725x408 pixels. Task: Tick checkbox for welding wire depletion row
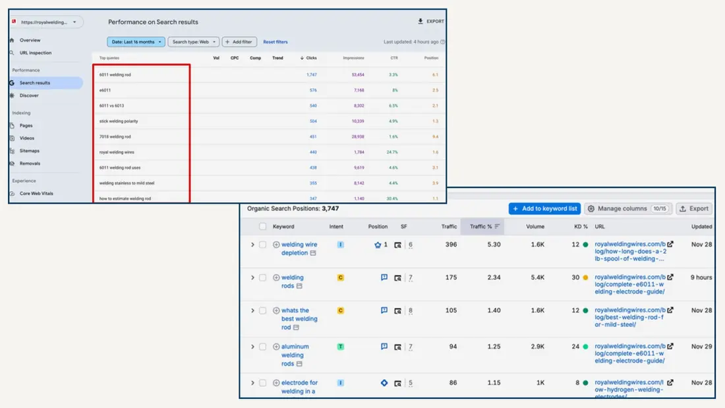tap(262, 245)
